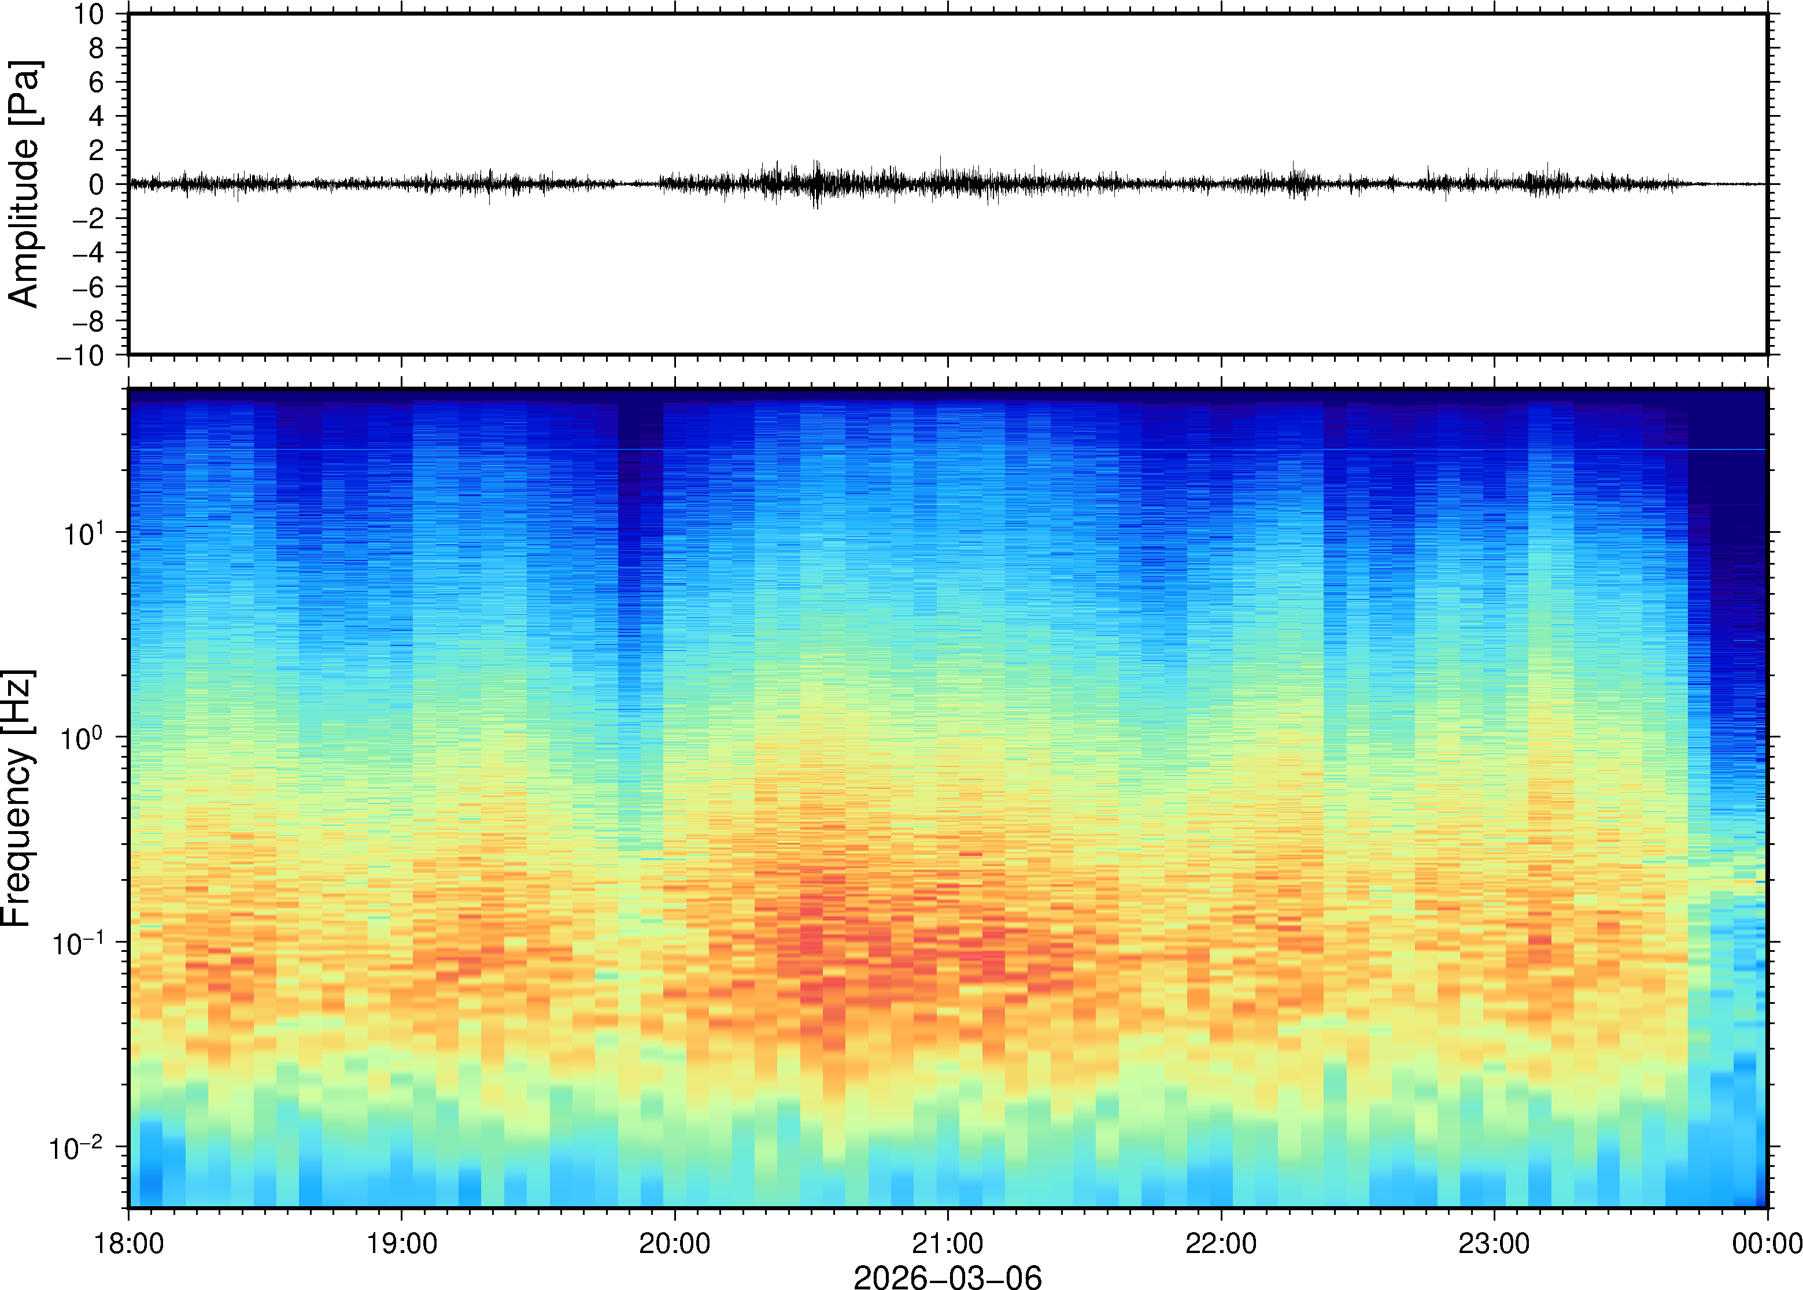Image resolution: width=1803 pixels, height=1290 pixels.
Task: Click the 0 tick label on amplitude axis
Action: click(96, 185)
